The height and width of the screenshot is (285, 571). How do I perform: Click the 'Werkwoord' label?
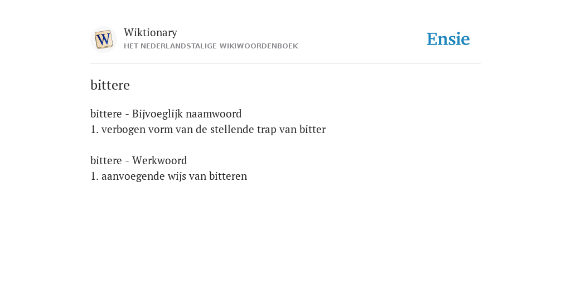pos(159,160)
